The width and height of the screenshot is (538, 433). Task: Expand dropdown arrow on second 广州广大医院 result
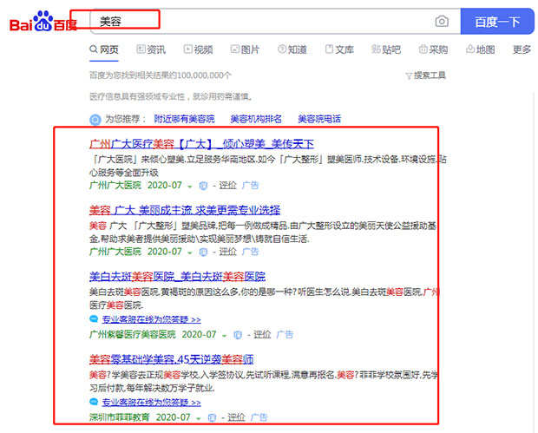[x=190, y=253]
